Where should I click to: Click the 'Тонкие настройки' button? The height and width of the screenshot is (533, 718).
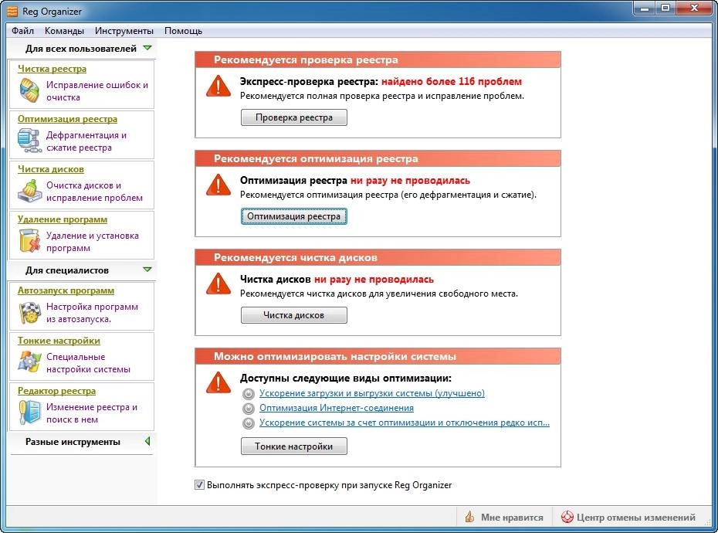click(294, 446)
